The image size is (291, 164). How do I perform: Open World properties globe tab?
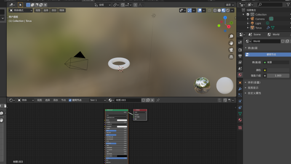[x=240, y=75]
